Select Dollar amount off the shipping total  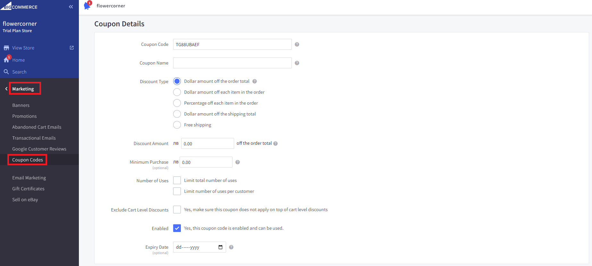pos(177,114)
